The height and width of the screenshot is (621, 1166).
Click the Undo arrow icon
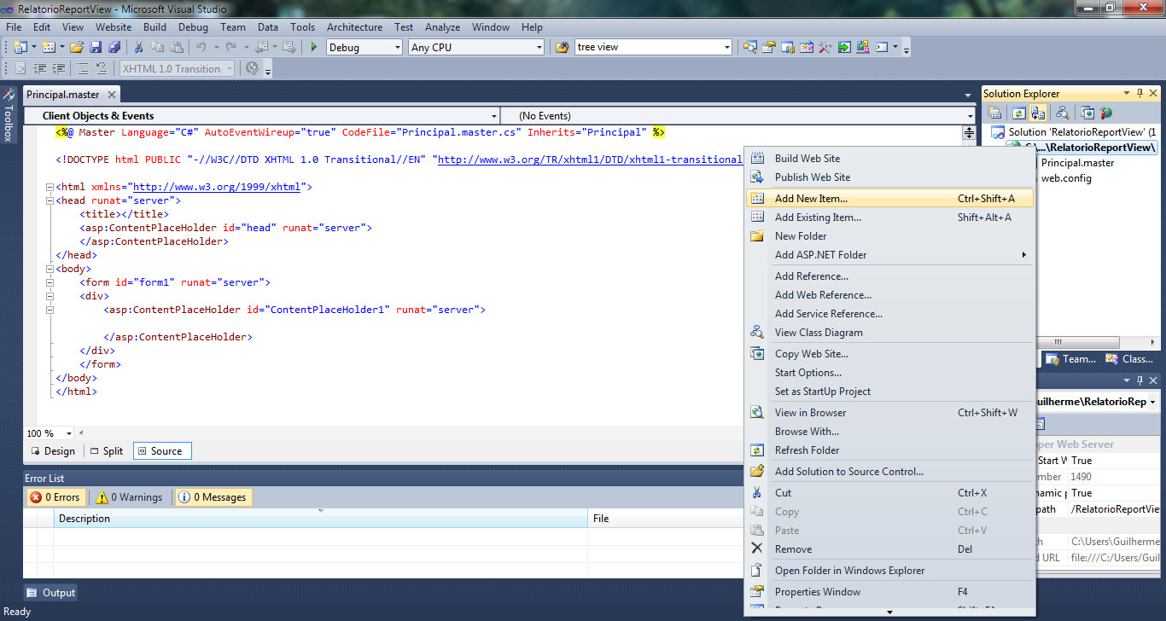pos(201,47)
